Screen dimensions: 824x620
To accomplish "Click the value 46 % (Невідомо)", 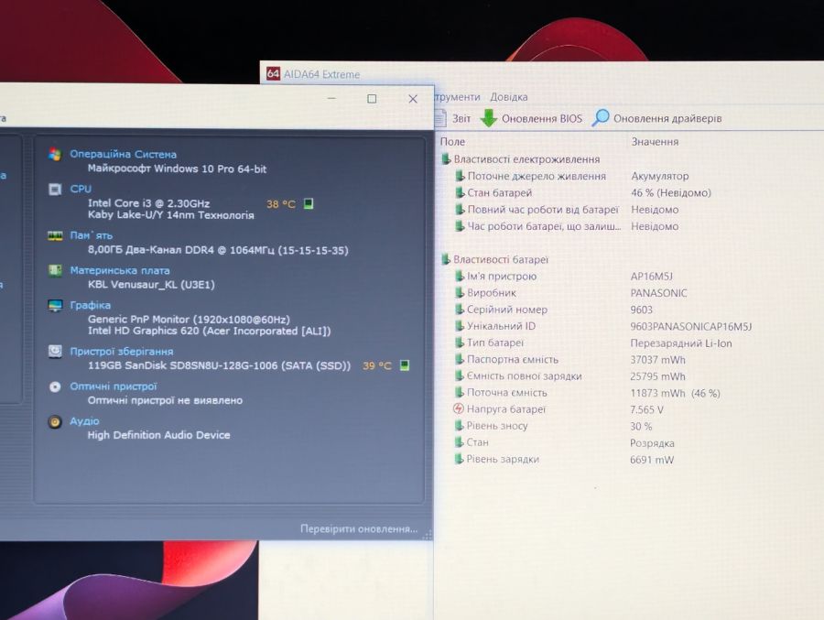I will (671, 193).
